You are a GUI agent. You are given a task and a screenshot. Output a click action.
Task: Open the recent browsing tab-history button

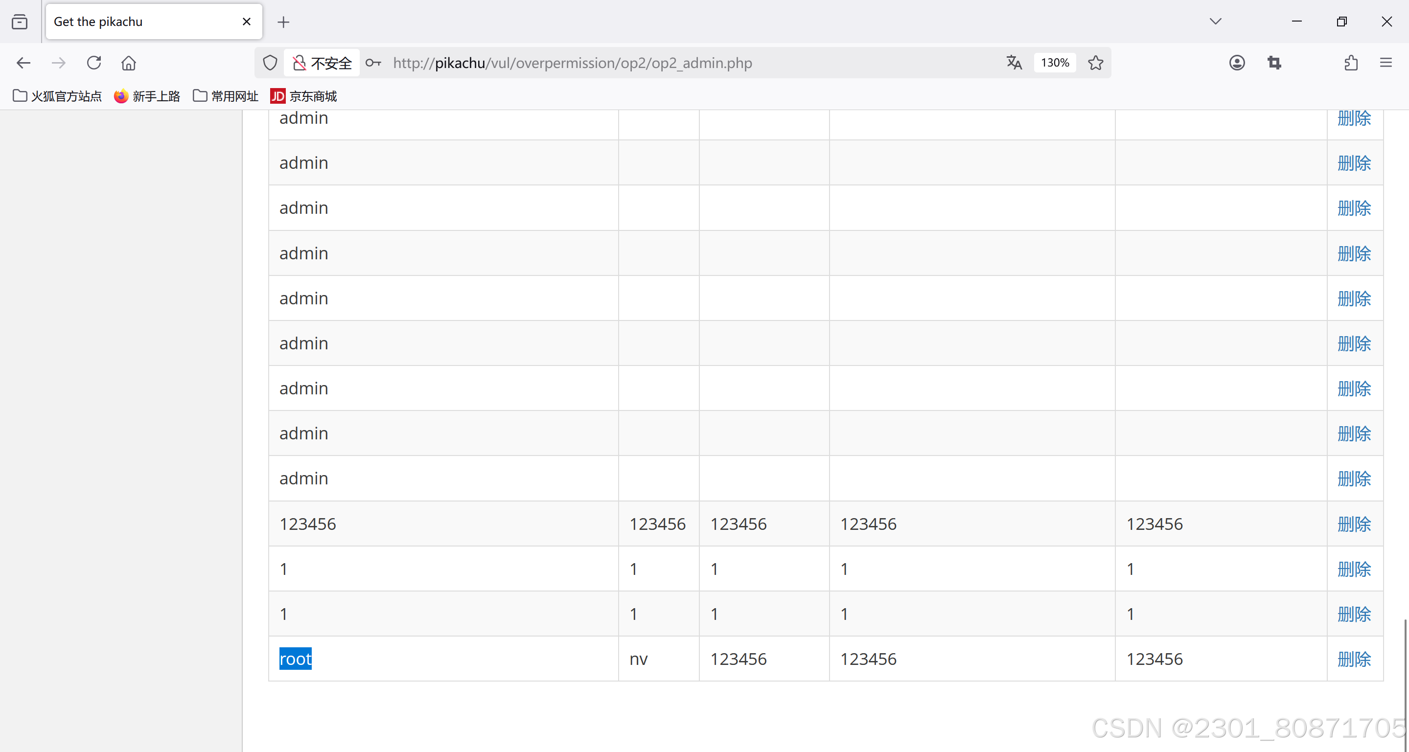(x=20, y=22)
